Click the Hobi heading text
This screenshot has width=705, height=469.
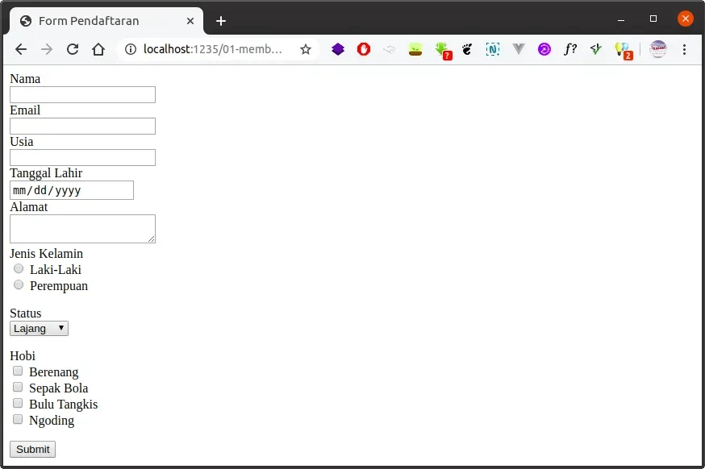[23, 356]
